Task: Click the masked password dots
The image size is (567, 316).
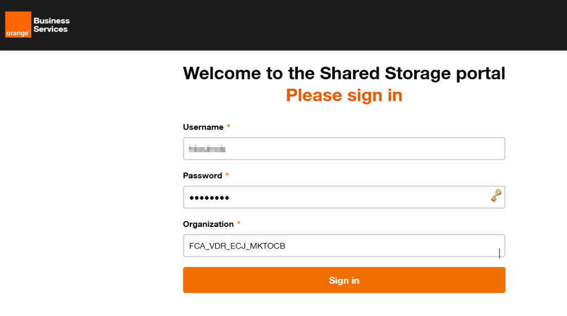Action: 209,198
